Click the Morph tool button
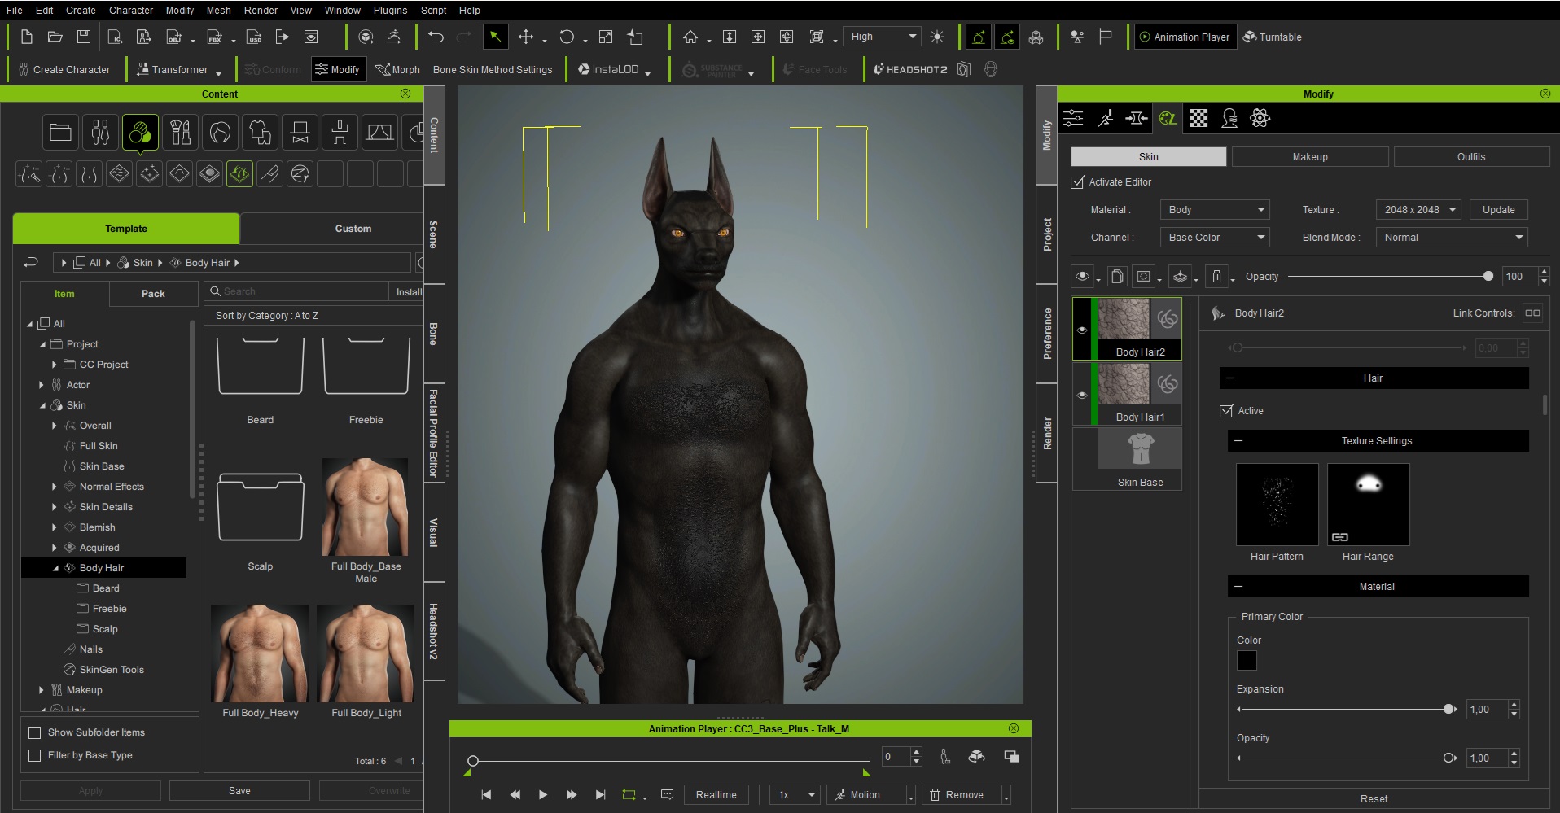1560x813 pixels. tap(397, 69)
